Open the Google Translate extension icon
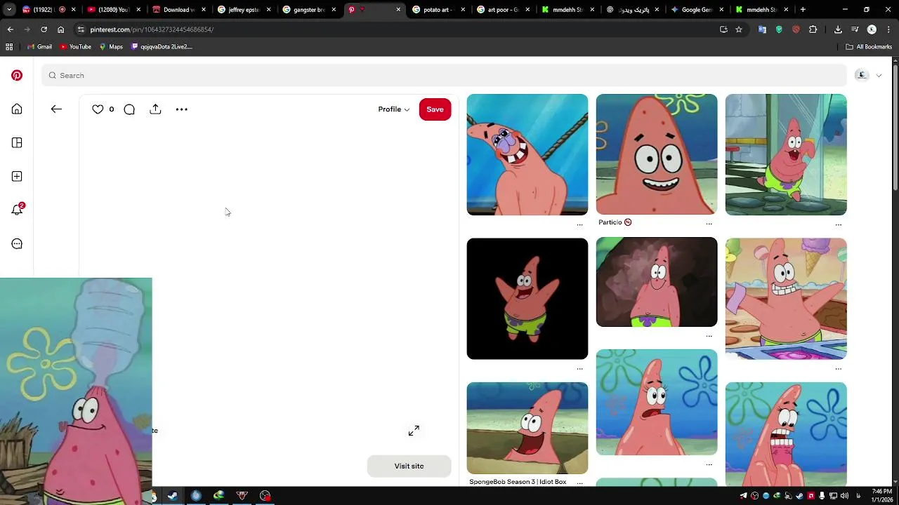This screenshot has height=505, width=899. click(x=762, y=29)
